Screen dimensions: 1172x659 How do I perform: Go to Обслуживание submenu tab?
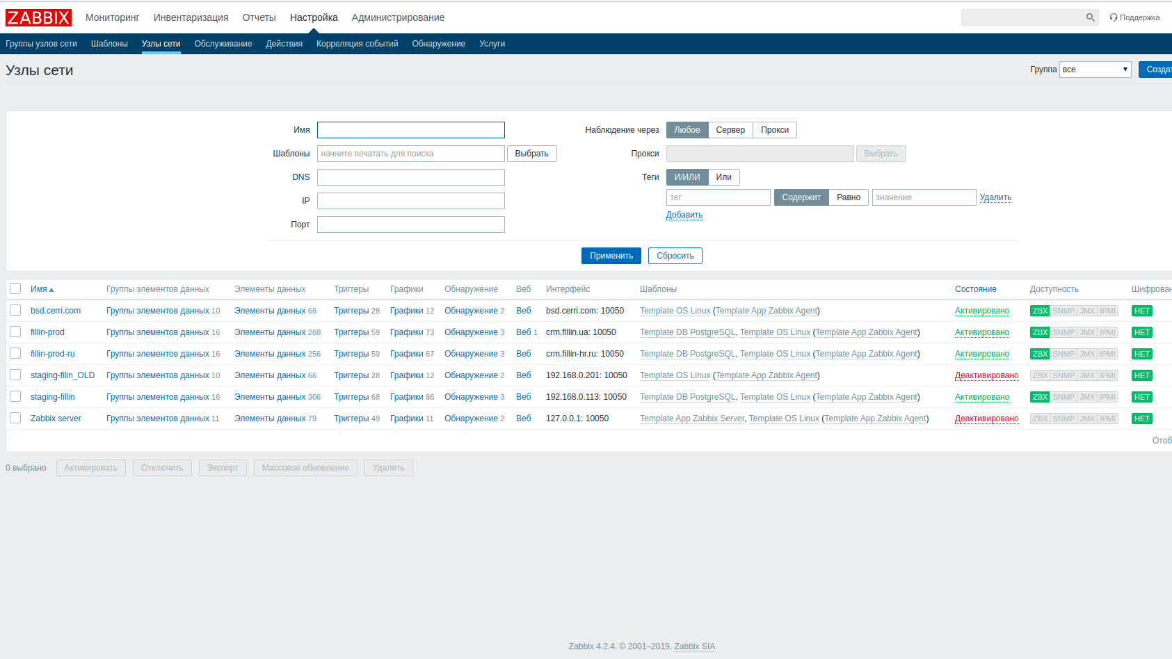pyautogui.click(x=223, y=44)
